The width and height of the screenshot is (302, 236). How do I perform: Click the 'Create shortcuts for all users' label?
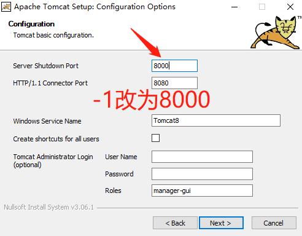click(56, 139)
